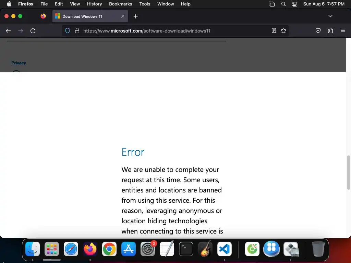Viewport: 351px width, 263px height.
Task: Open GarageBand from the Dock
Action: (x=205, y=249)
